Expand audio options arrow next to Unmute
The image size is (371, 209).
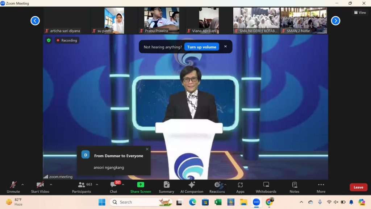(x=23, y=184)
